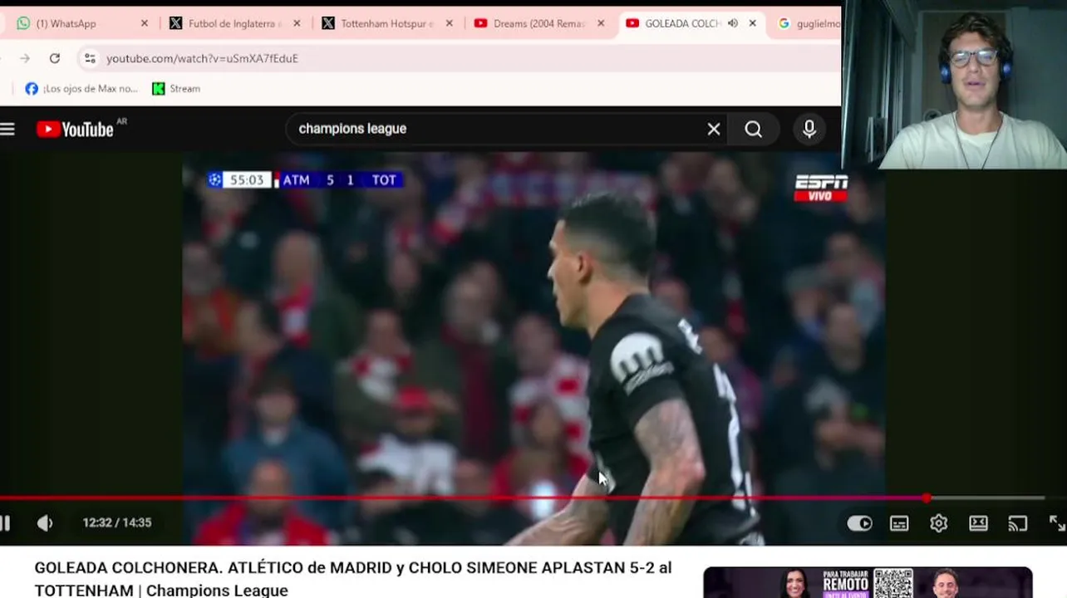Toggle subtitles/closed captions
The width and height of the screenshot is (1067, 598).
click(x=899, y=523)
